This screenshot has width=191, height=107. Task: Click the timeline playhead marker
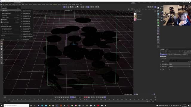pyautogui.click(x=87, y=99)
